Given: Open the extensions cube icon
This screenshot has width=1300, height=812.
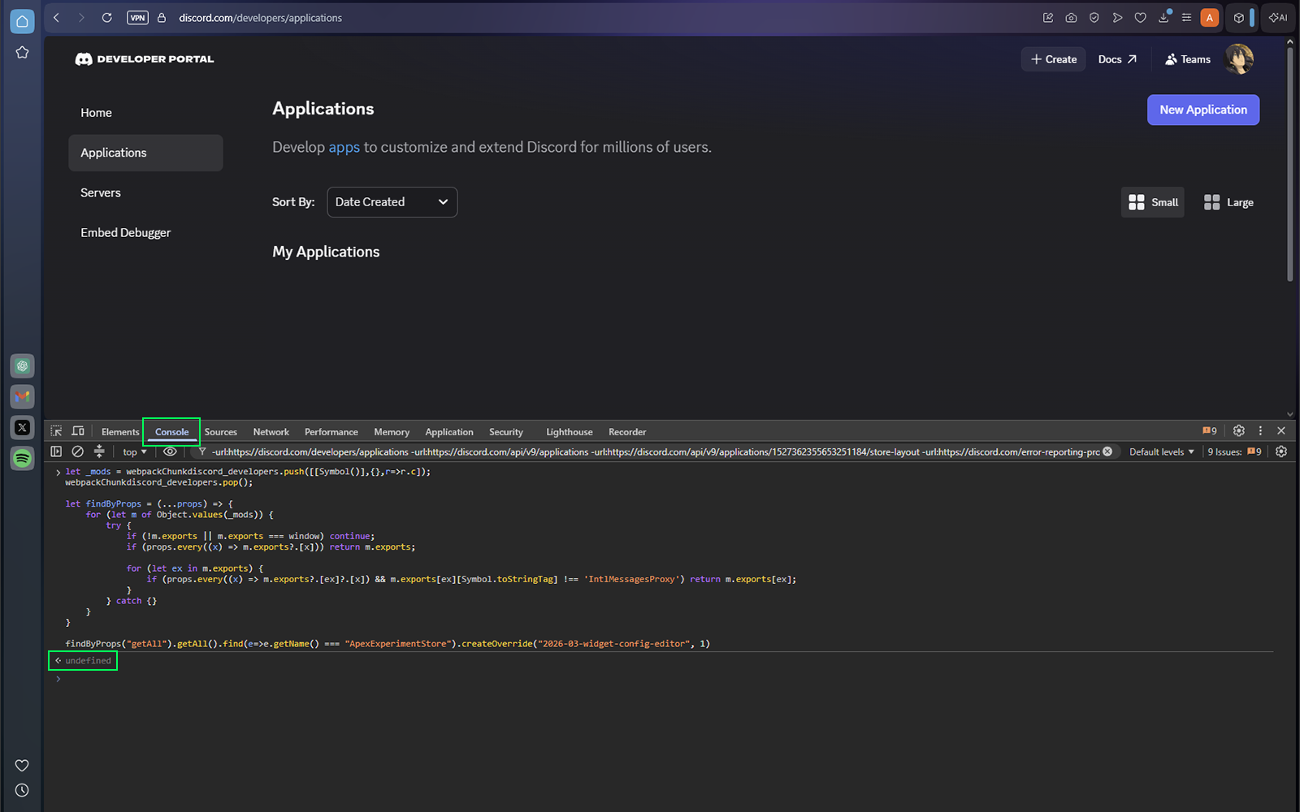Looking at the screenshot, I should point(1239,17).
